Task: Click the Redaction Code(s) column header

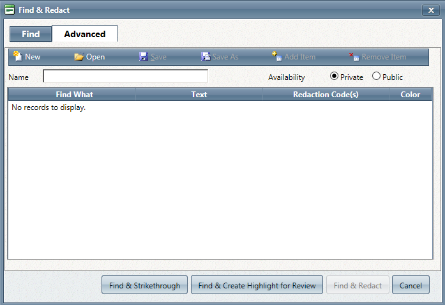Action: tap(326, 95)
